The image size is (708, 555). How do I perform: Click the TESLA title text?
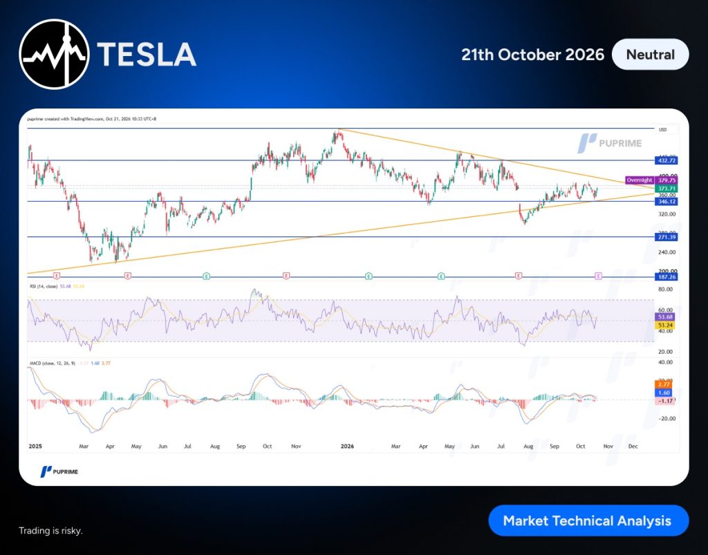tap(147, 55)
